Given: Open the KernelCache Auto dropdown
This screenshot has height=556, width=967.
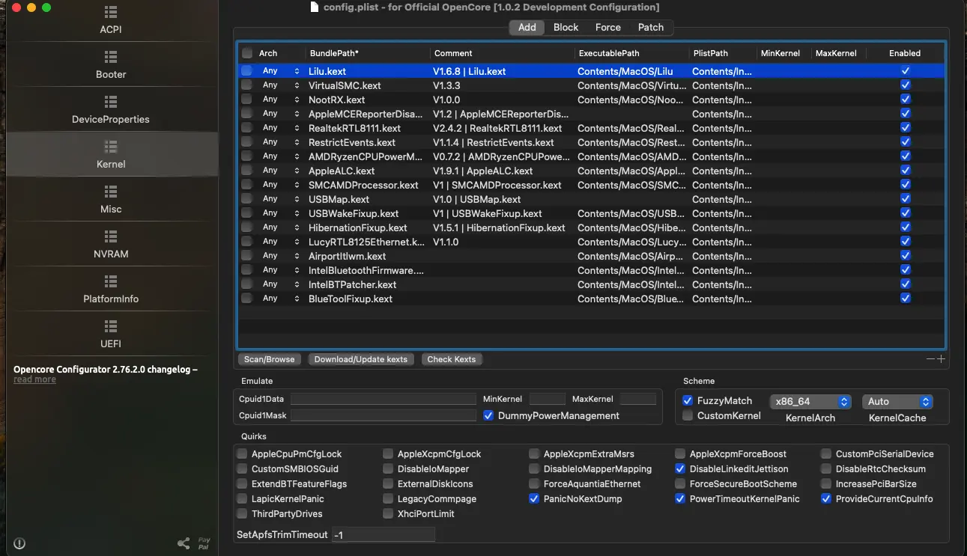Looking at the screenshot, I should [x=897, y=402].
